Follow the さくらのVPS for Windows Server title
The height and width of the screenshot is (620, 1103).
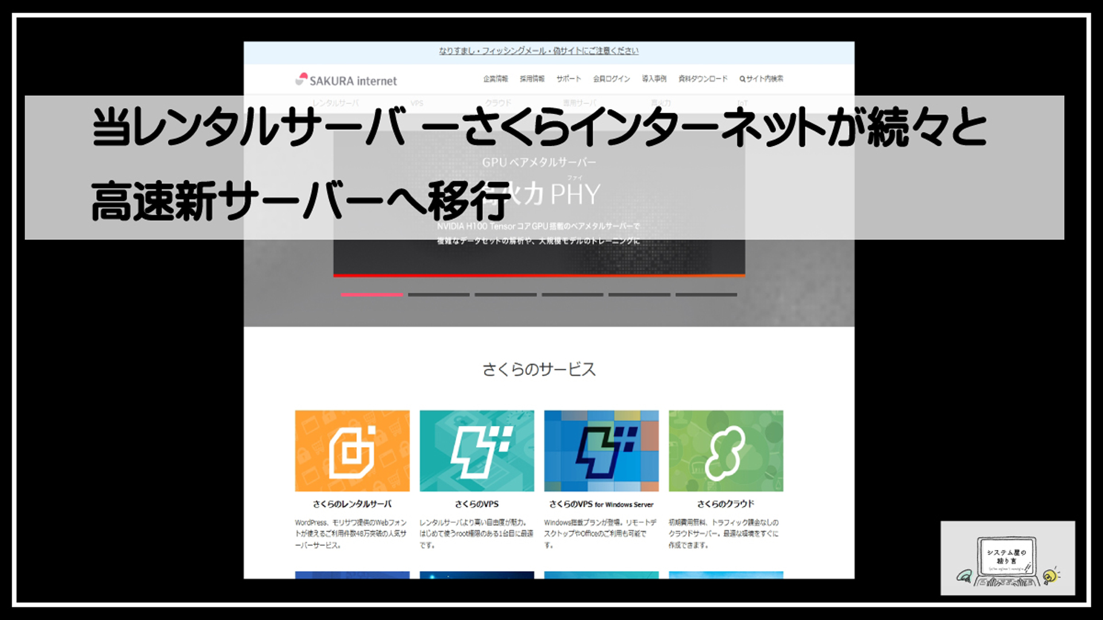click(601, 504)
